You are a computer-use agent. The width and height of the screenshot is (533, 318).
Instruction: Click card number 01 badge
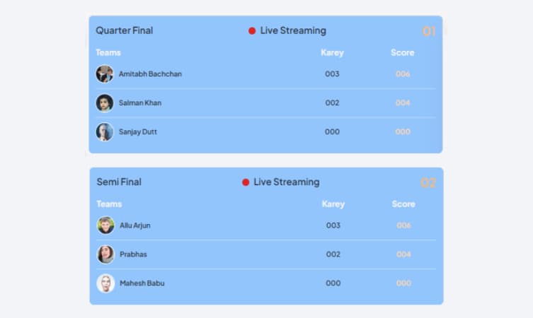pyautogui.click(x=429, y=32)
